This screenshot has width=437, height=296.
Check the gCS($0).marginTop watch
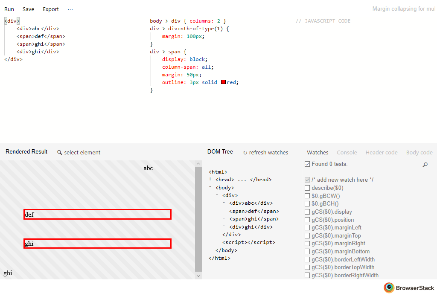pos(307,236)
